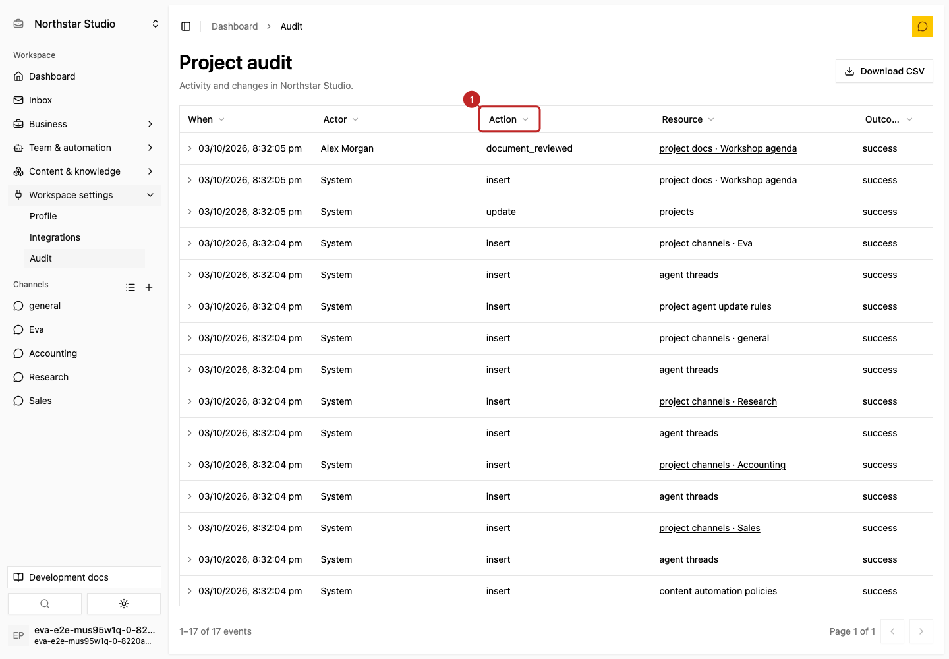Expand the projects update event row
949x659 pixels.
tap(190, 212)
